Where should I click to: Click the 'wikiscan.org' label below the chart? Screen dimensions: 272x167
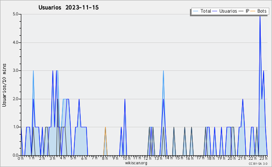[136, 163]
